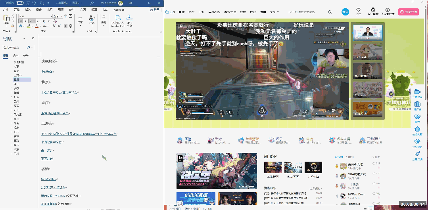The height and width of the screenshot is (210, 428).
Task: Click the 下载客户端 download icon
Action: point(387,10)
